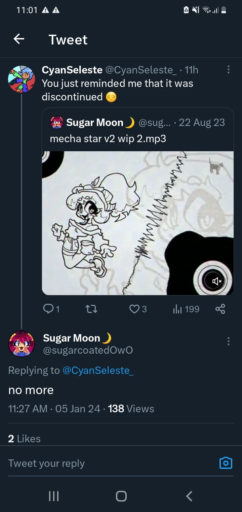Open more options for CyanSeleste's tweet

[x=229, y=70]
